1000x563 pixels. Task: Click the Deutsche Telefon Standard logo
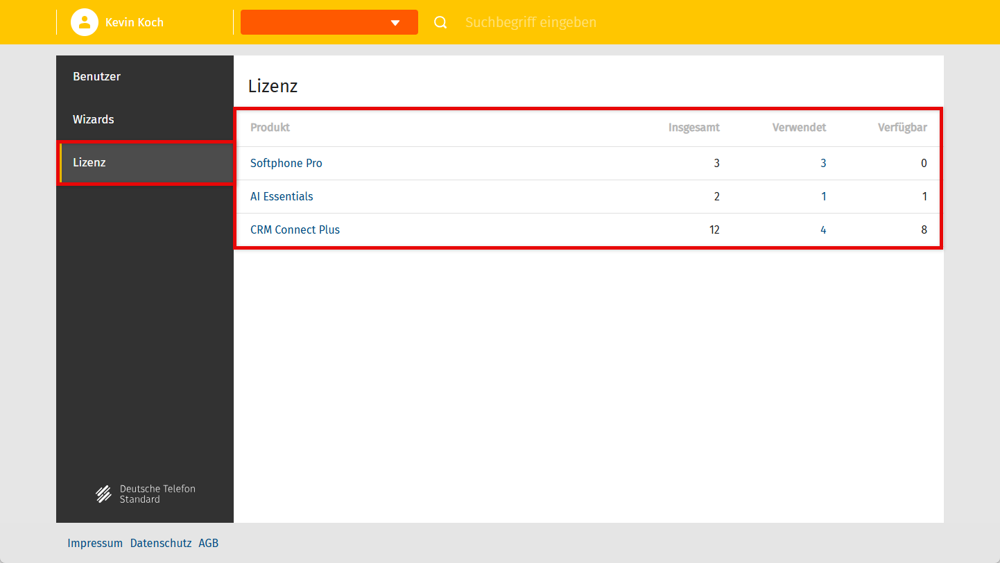[x=145, y=494]
